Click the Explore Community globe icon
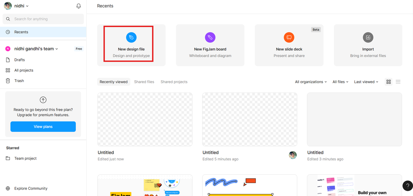413x196 pixels. coord(8,188)
